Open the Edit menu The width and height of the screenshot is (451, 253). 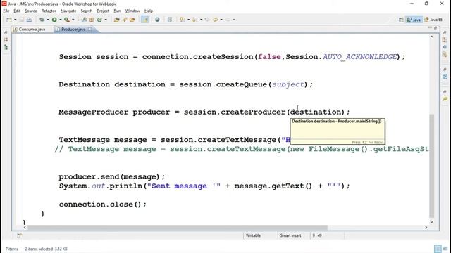click(x=17, y=11)
